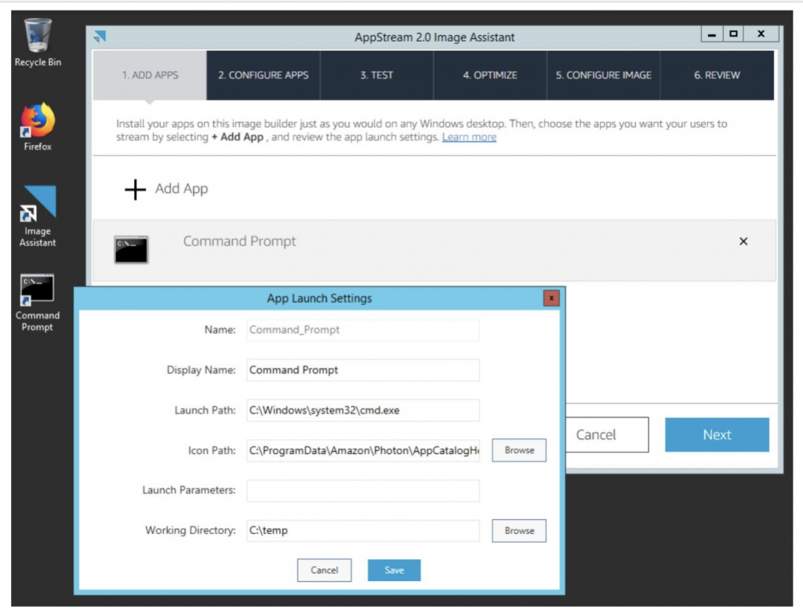
Task: Click the AppStream logo in title bar
Action: tap(100, 36)
